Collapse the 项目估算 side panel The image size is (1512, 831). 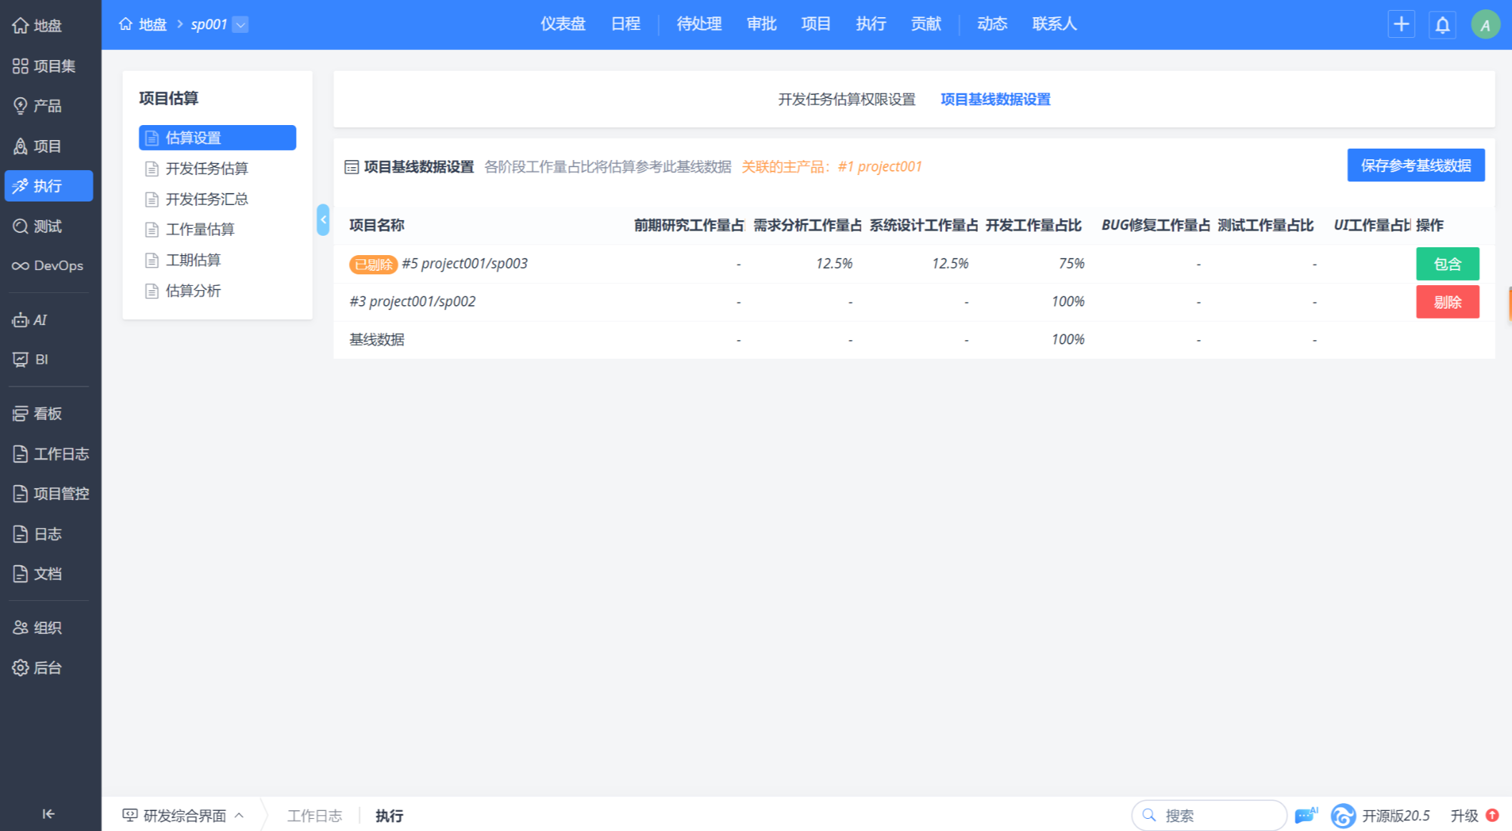pyautogui.click(x=323, y=220)
